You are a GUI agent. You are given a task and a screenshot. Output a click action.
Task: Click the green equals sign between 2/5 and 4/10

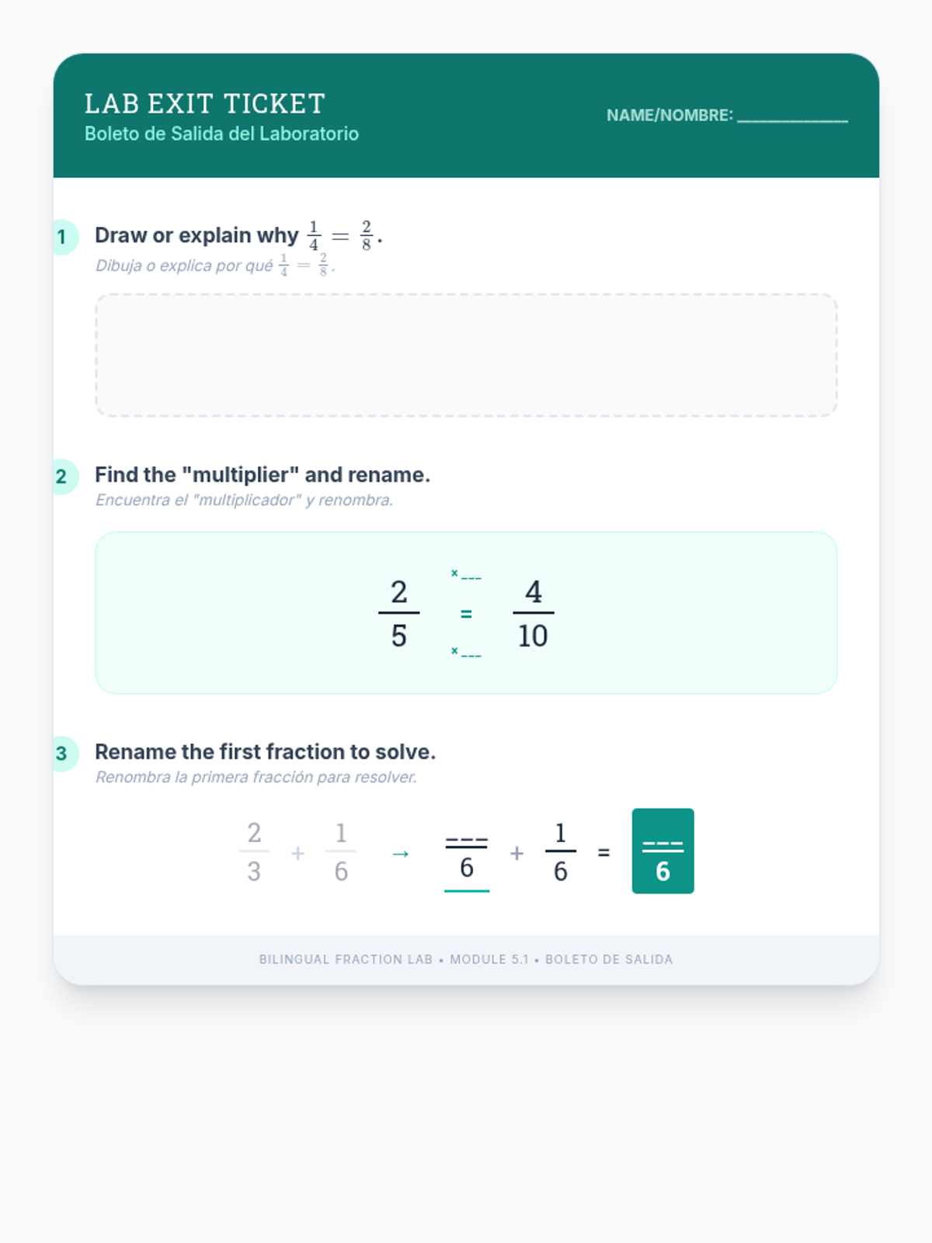coord(466,614)
